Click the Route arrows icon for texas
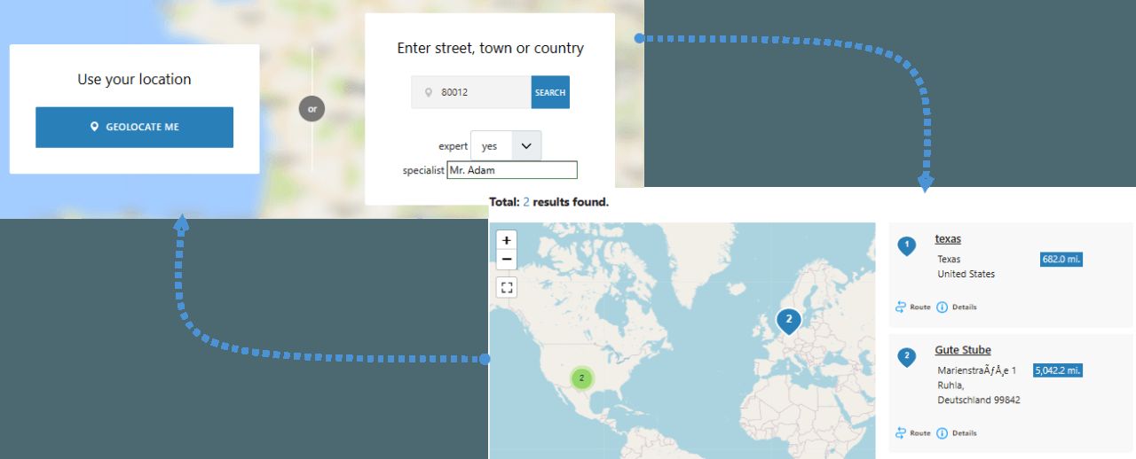Screen dimensions: 1136x459 point(901,307)
